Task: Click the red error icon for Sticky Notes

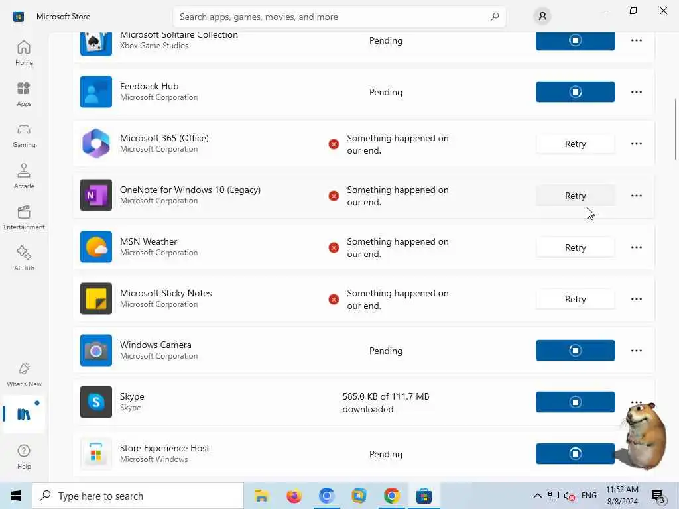Action: [x=334, y=299]
